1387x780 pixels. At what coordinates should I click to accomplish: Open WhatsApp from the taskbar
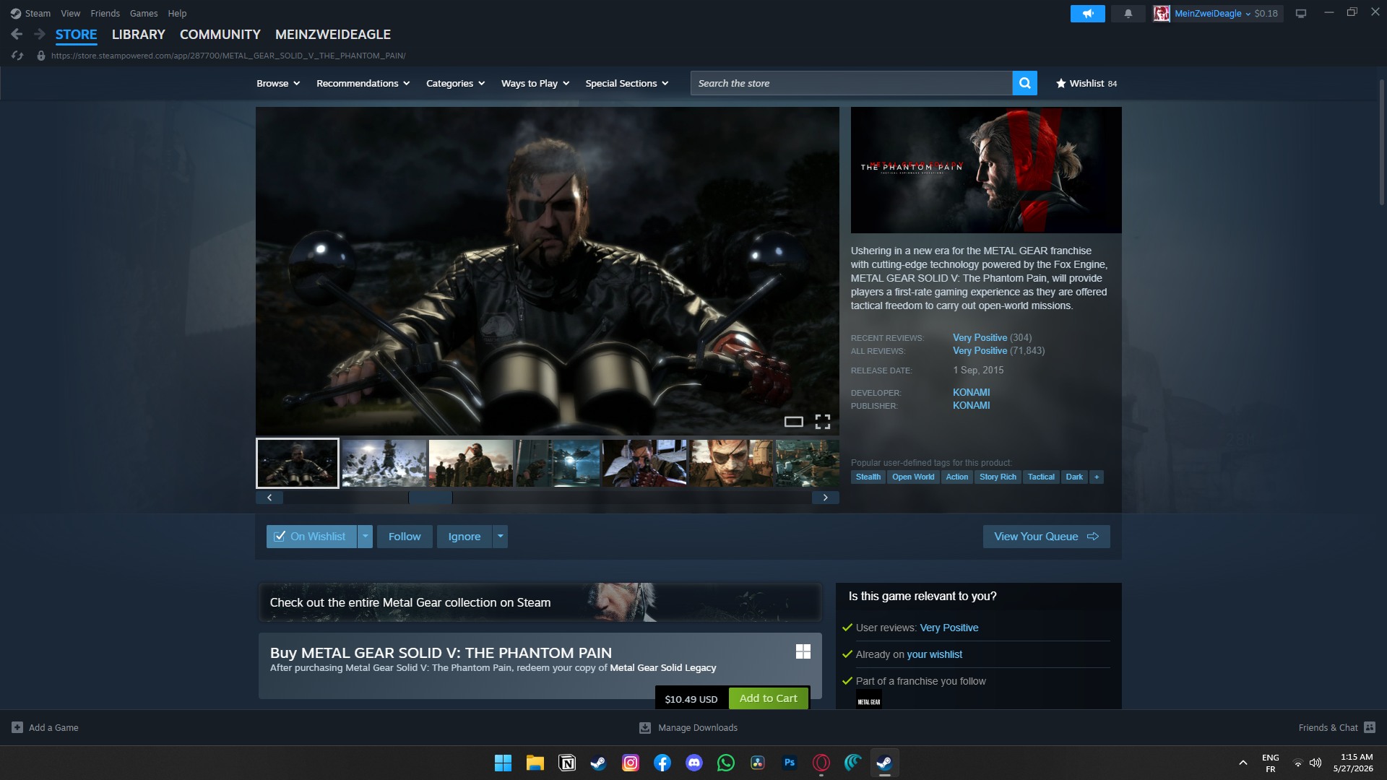click(726, 763)
